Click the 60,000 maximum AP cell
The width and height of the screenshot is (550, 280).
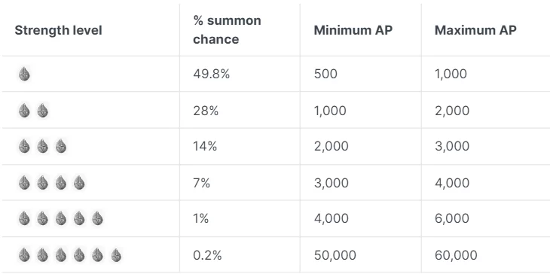(456, 255)
